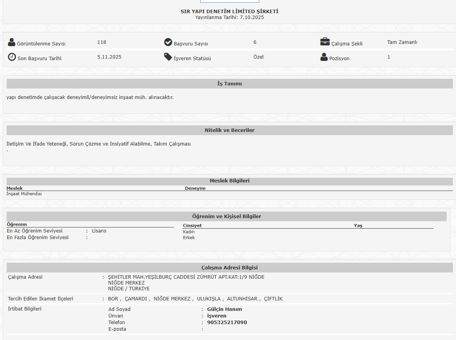Click the İş Tanımı section header
This screenshot has height=340, width=456.
click(229, 84)
